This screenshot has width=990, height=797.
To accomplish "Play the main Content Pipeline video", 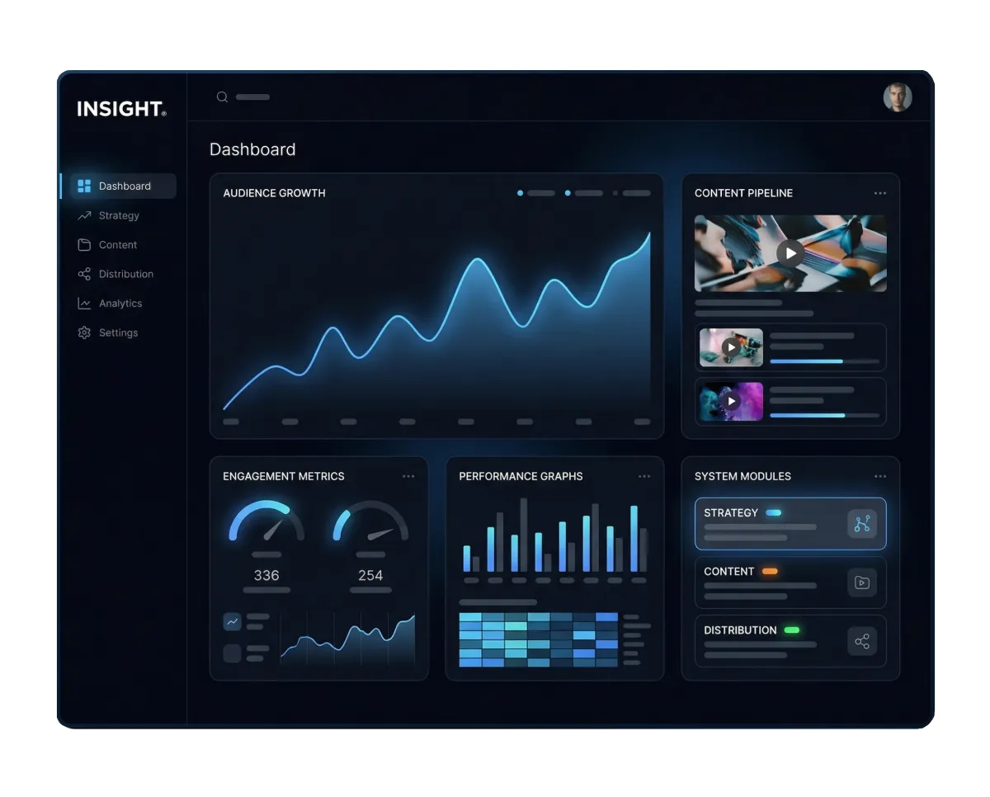I will point(790,253).
